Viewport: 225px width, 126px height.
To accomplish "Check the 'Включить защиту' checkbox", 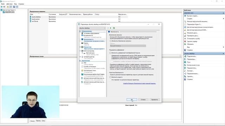I will pos(110,77).
